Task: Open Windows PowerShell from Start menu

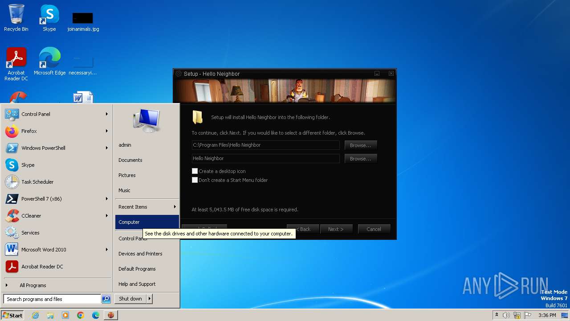Action: (x=57, y=148)
